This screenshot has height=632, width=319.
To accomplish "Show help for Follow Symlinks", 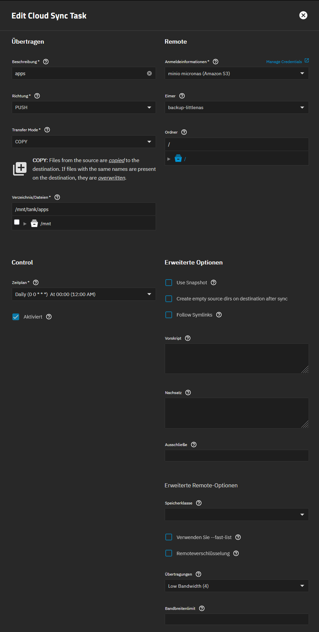I will (219, 315).
